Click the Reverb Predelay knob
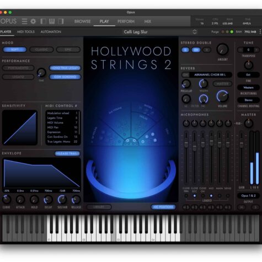Viewport: 262px width, 262px height. click(x=186, y=84)
